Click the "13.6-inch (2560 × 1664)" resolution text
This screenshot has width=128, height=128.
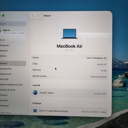(94, 112)
